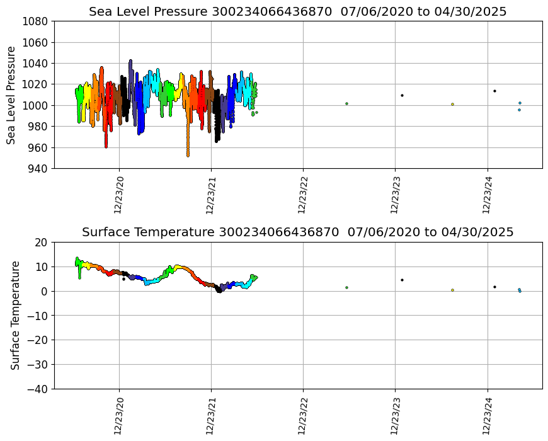Click the vertical Surface Temperature axis label
The width and height of the screenshot is (548, 441).
click(15, 315)
